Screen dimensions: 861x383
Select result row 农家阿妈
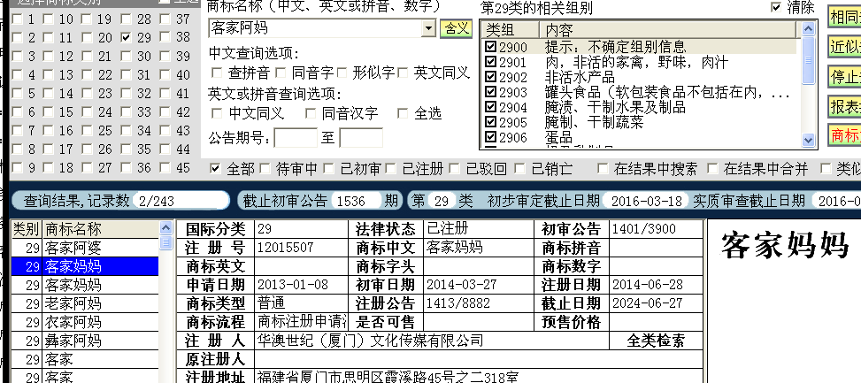85,322
